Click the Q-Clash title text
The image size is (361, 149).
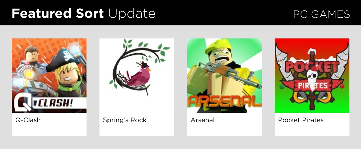(x=28, y=120)
